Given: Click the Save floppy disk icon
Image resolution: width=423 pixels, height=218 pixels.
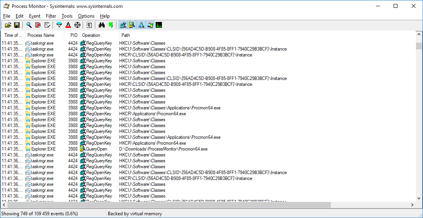Looking at the screenshot, I should tap(17, 25).
